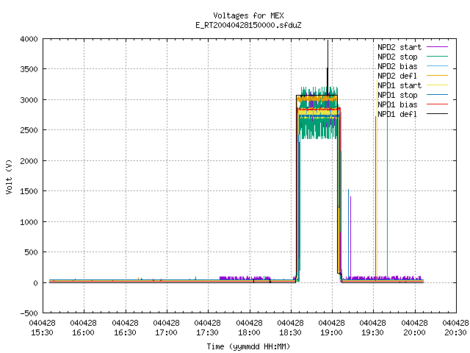Click the red NPD1 bias legend line
470x353 pixels.
coord(437,104)
